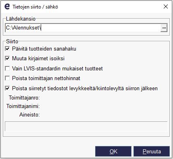This screenshot has width=173, height=159.
Task: Enable Päivitä tuotteiden sanahaku checkbox
Action: (7, 49)
